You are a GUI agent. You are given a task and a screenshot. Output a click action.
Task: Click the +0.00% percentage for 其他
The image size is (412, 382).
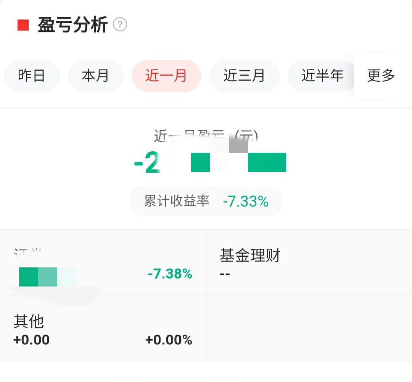pos(169,340)
